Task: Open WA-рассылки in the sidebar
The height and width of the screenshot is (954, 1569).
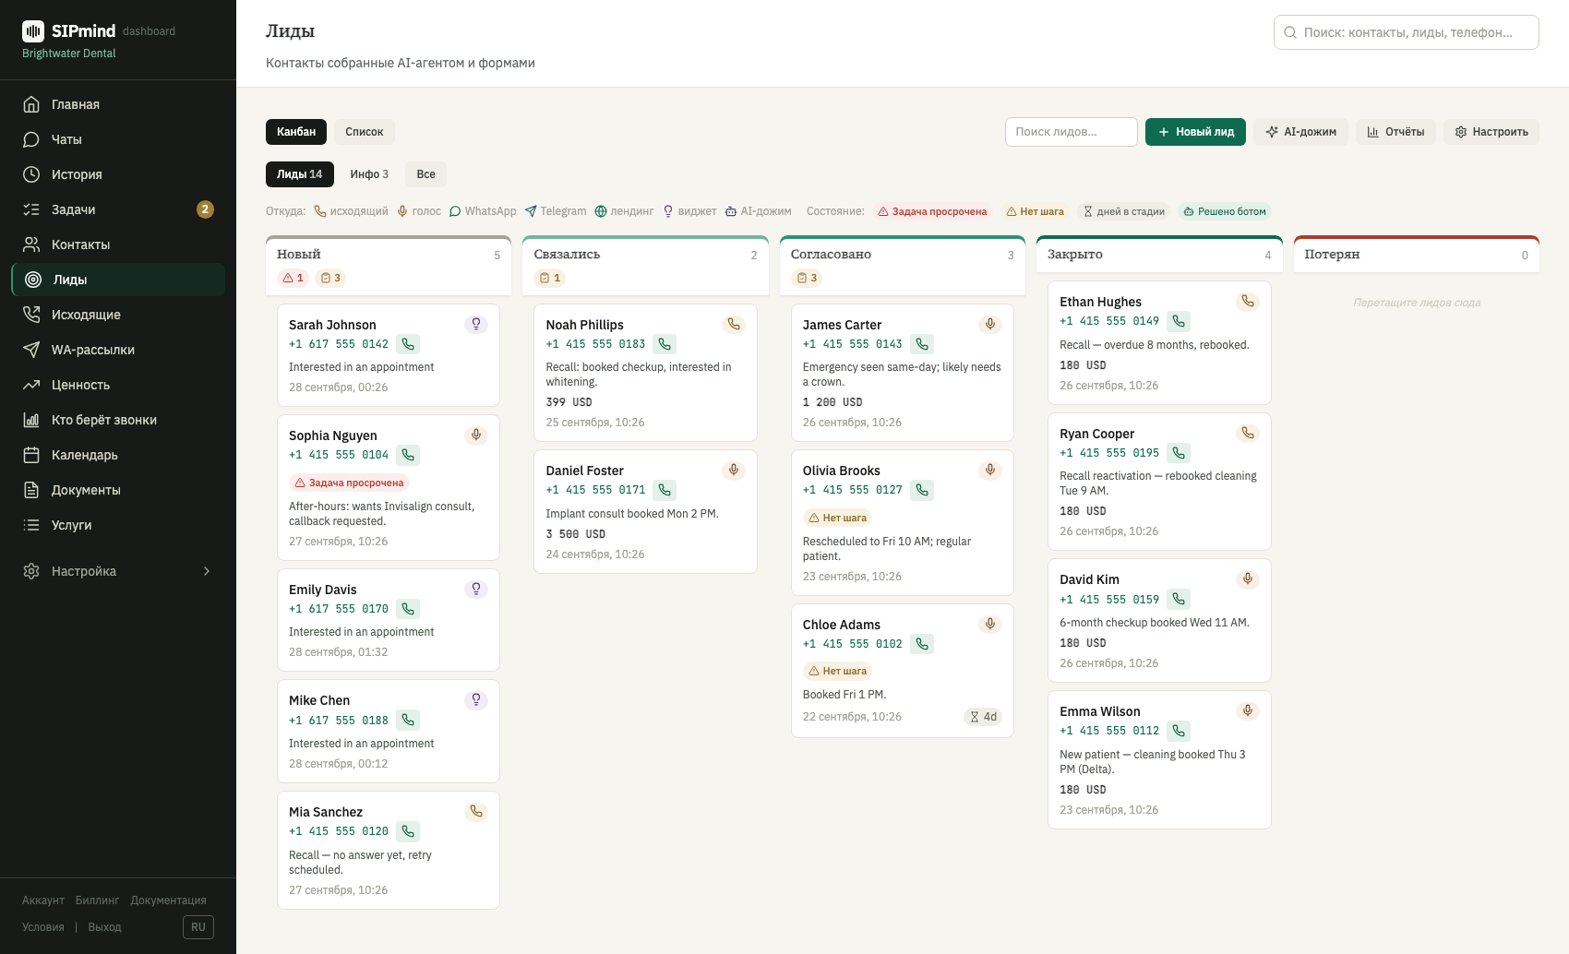Action: [x=118, y=350]
